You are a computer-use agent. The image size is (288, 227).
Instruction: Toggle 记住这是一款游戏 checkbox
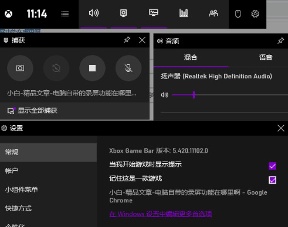click(x=272, y=180)
